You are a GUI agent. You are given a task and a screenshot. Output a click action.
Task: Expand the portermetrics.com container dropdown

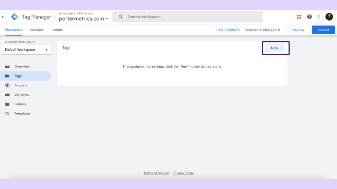click(x=107, y=19)
